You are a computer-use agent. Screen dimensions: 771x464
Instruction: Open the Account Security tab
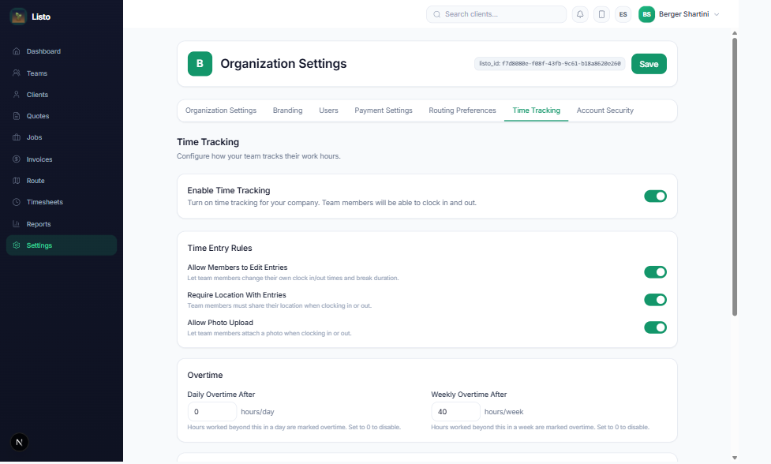tap(604, 110)
